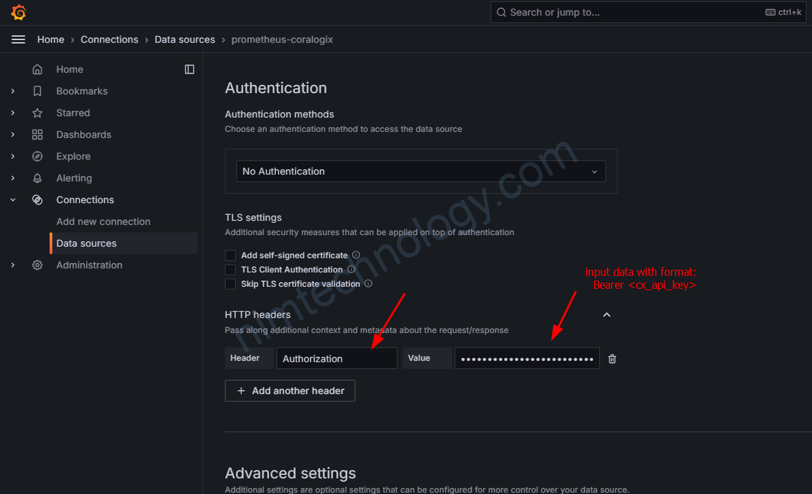The width and height of the screenshot is (812, 494).
Task: Delete the Authorization header with trash icon
Action: pyautogui.click(x=612, y=359)
